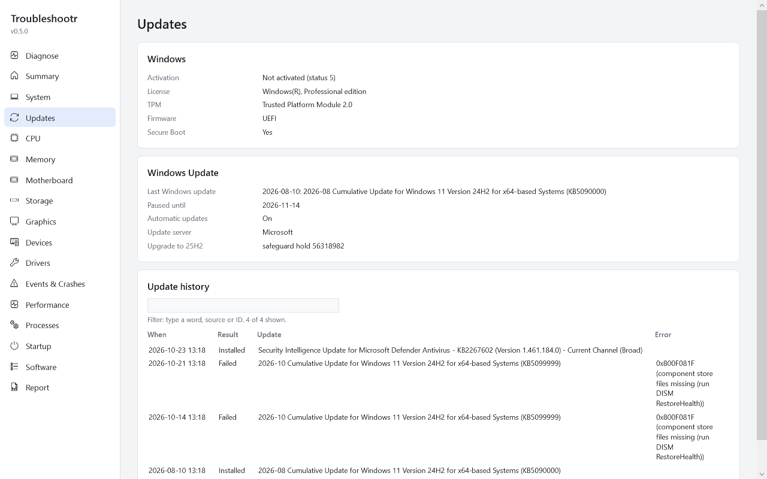
Task: Click the Result column header
Action: (x=228, y=335)
